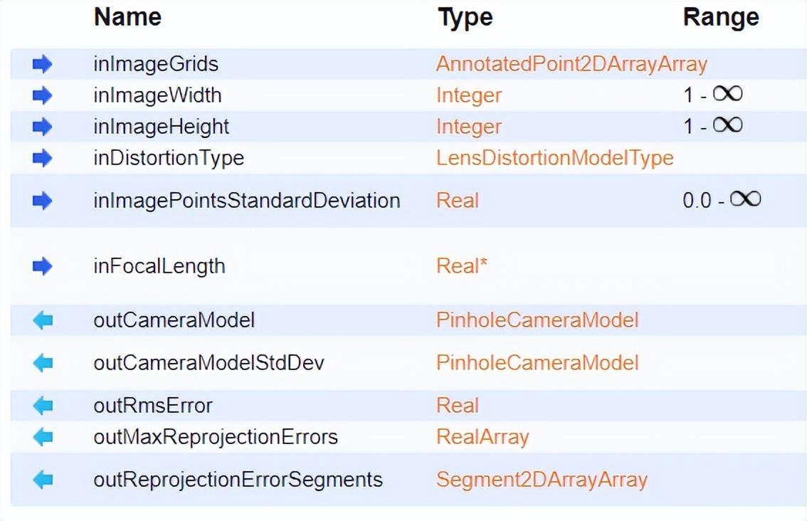Click the output arrow beside outMaxReprojectionErrors
This screenshot has width=807, height=521.
click(x=43, y=436)
